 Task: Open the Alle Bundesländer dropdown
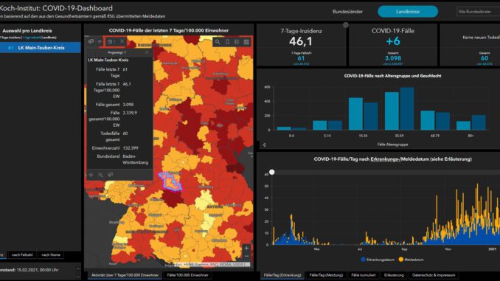click(x=479, y=12)
